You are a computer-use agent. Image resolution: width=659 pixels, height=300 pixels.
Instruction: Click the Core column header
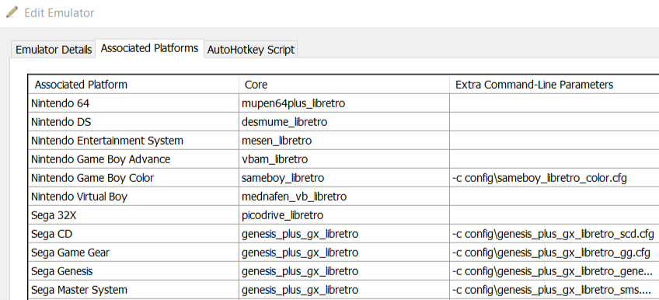(344, 85)
